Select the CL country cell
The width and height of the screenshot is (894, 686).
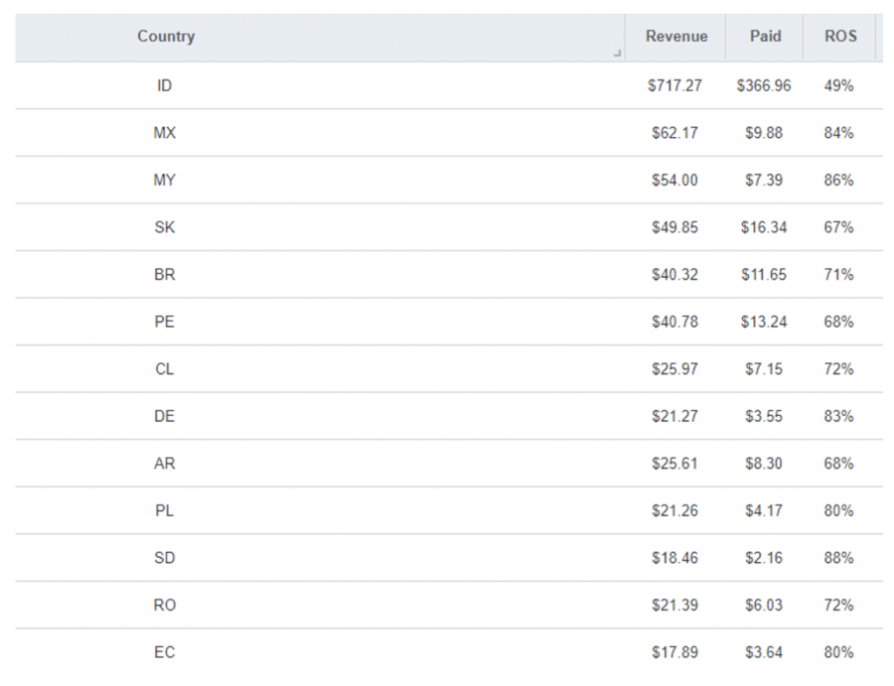coord(165,368)
